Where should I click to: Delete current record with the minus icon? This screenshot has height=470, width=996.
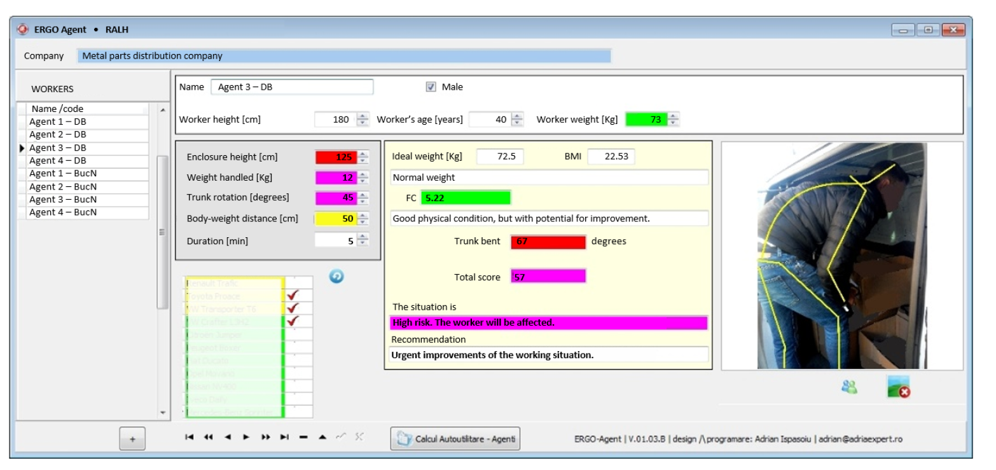(303, 437)
